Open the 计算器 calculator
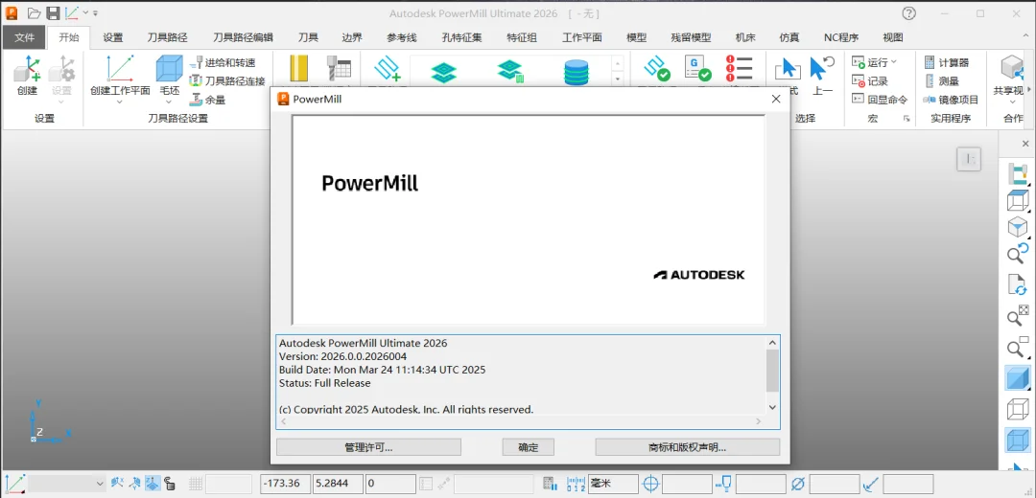 click(x=946, y=62)
